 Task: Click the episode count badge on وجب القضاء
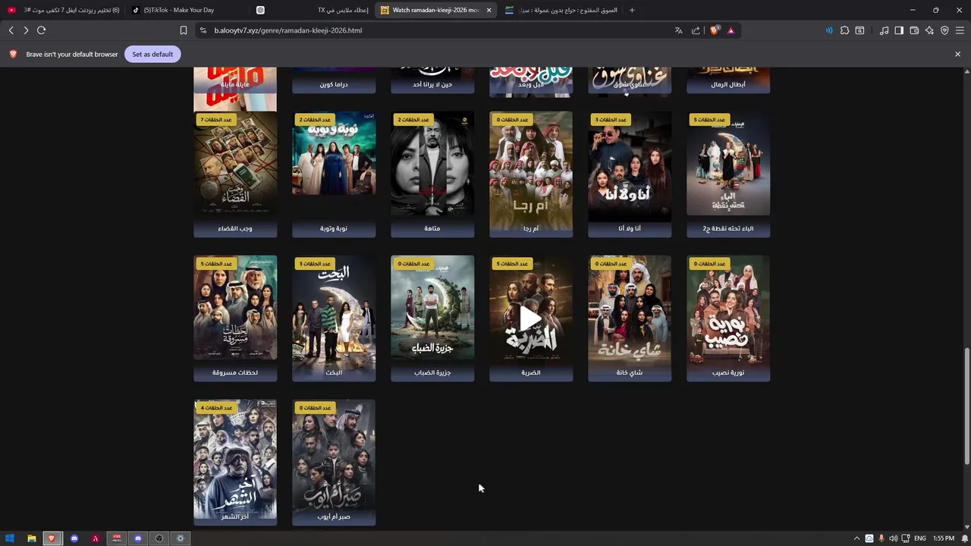(215, 120)
